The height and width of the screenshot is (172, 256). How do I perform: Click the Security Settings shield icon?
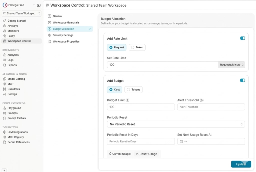pos(49,35)
